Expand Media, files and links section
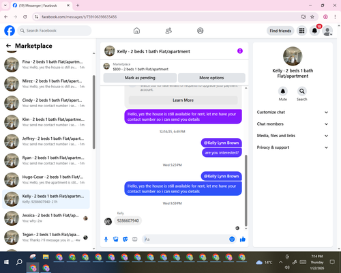 (293, 136)
